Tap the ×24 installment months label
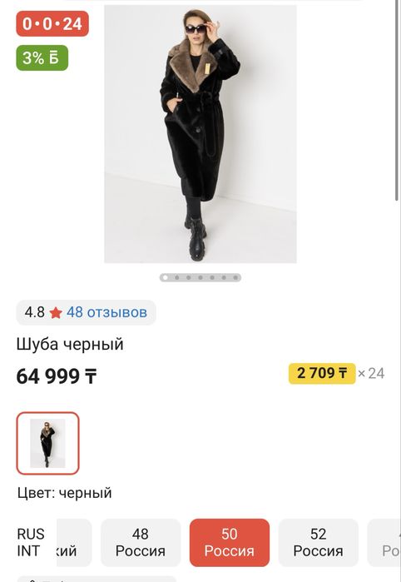Screen dimensions: 401x582 371,373
